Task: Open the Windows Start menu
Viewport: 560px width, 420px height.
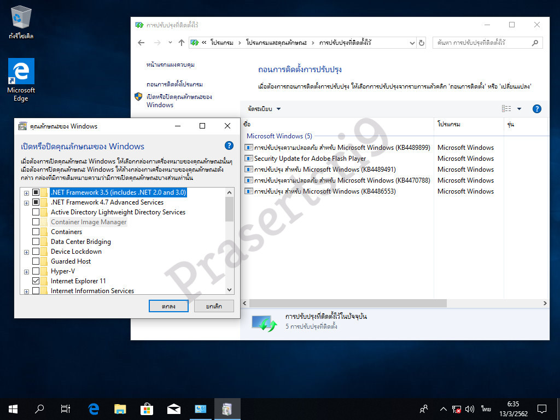Action: [x=13, y=409]
